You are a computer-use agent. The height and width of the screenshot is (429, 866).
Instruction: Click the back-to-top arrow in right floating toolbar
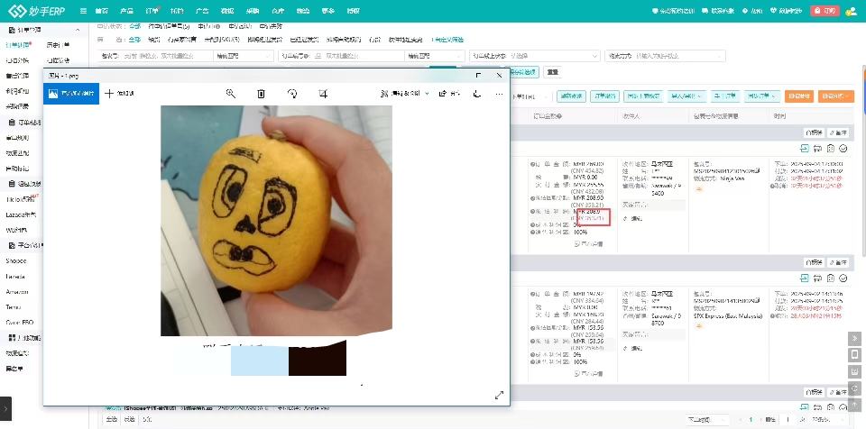point(854,405)
